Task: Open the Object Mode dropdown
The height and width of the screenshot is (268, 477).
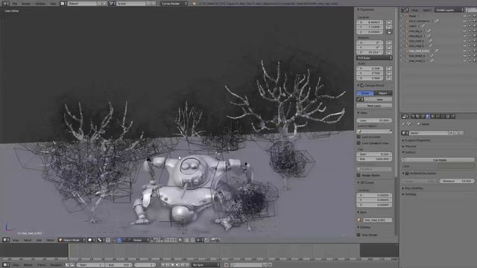Action: 72,240
